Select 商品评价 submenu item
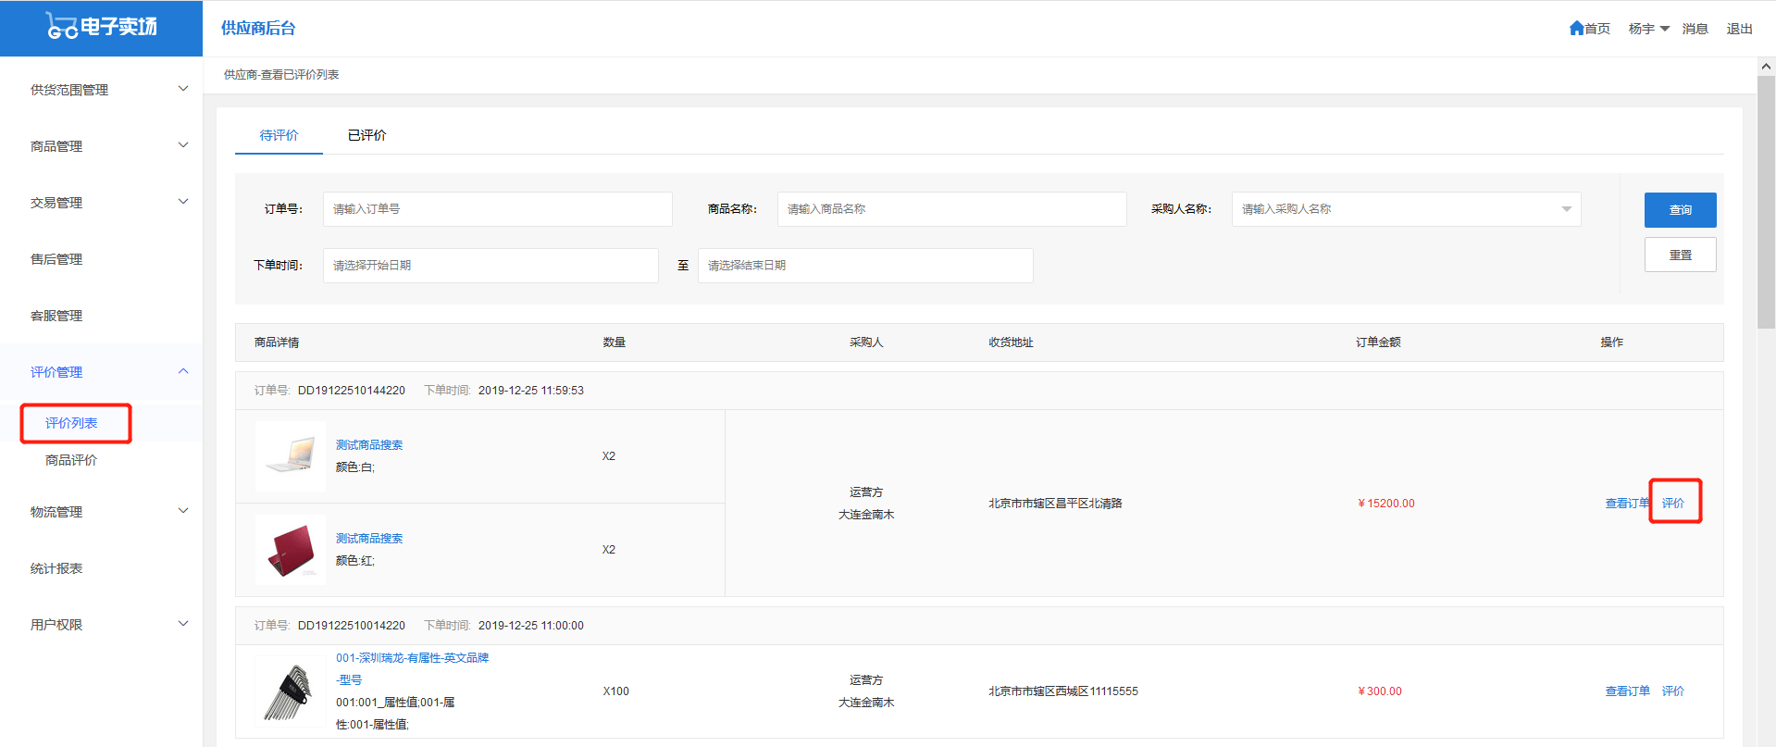Screen dimensions: 1776x747 click(x=71, y=460)
